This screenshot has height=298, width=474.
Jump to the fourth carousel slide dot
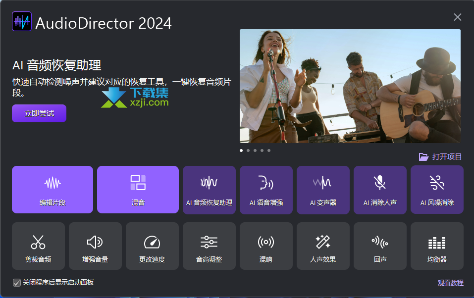click(262, 150)
